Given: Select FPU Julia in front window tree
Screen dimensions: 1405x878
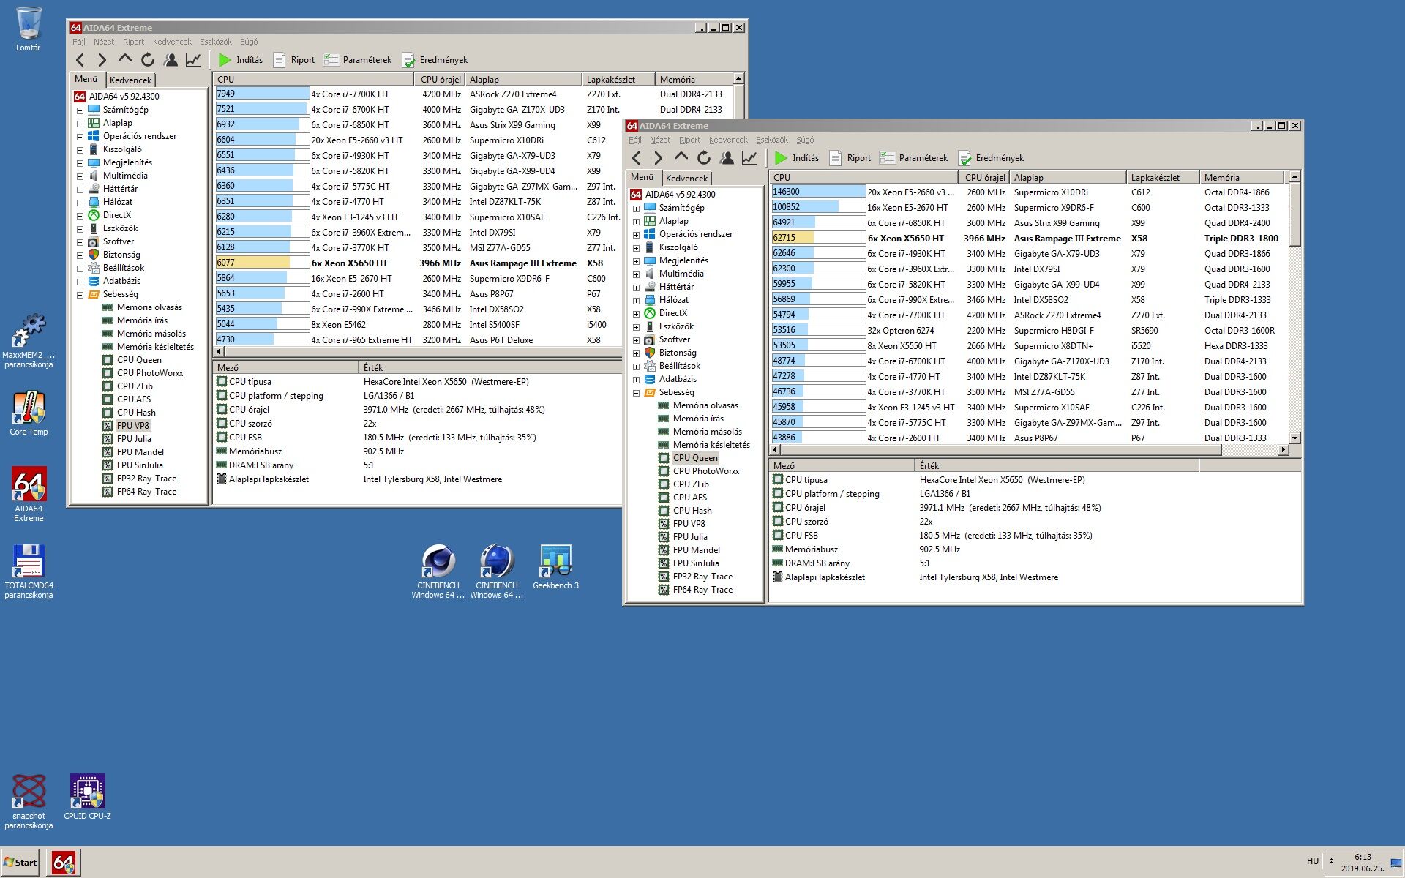Looking at the screenshot, I should click(x=689, y=537).
